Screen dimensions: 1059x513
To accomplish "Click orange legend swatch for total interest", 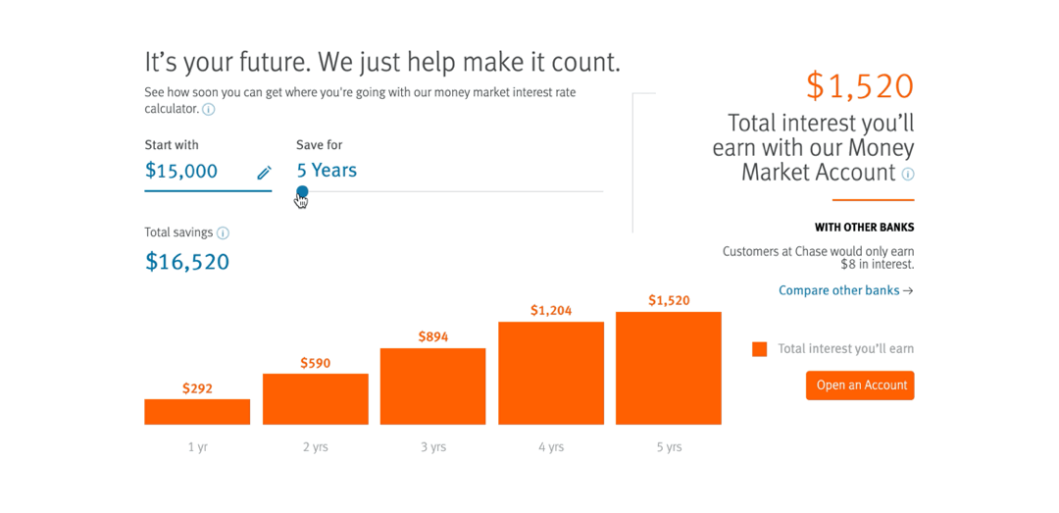I will point(759,349).
